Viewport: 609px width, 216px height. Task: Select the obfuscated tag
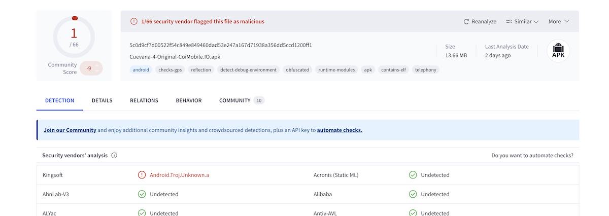(x=297, y=70)
